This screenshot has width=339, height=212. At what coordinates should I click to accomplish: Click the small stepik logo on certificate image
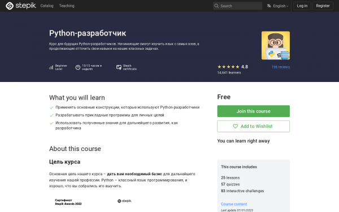click(x=124, y=201)
